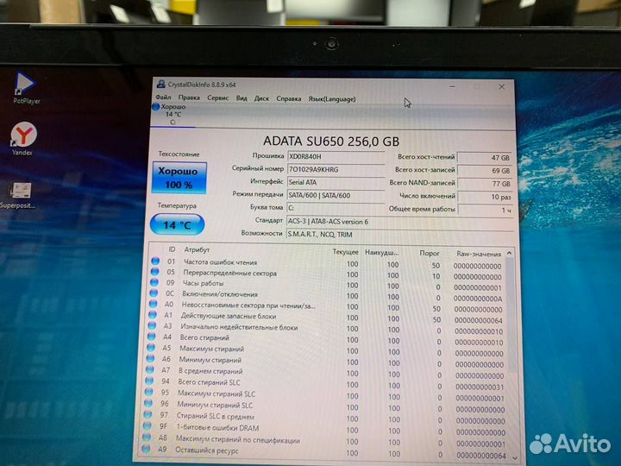Open the Язык(Language) menu
621x466 pixels.
coord(332,99)
